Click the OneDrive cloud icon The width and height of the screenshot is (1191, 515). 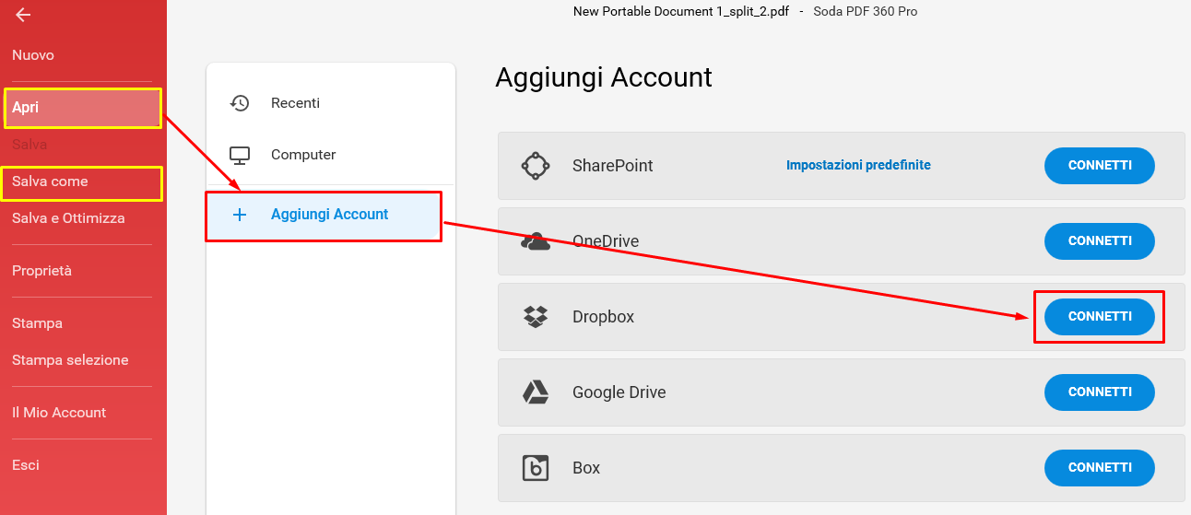click(536, 241)
